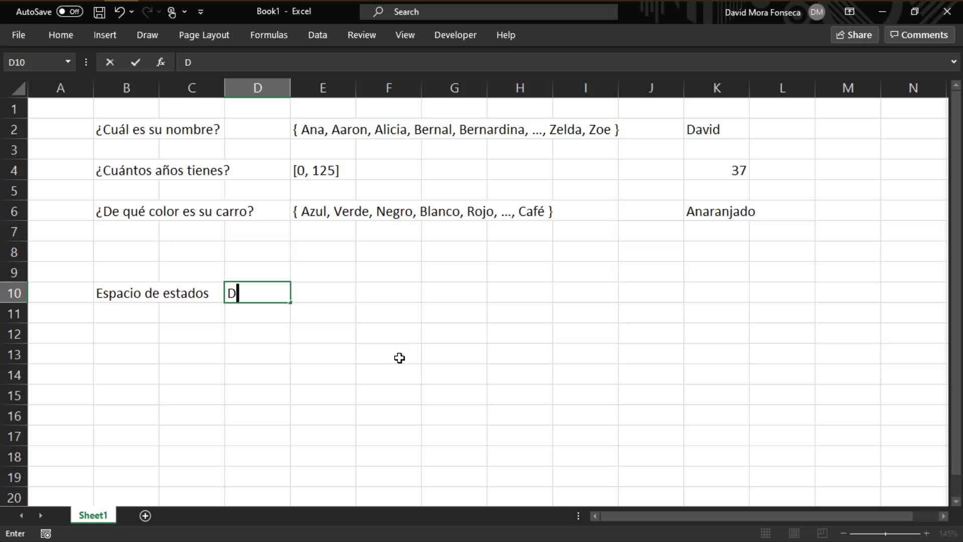
Task: Toggle the AutoSave switch
Action: coord(70,12)
